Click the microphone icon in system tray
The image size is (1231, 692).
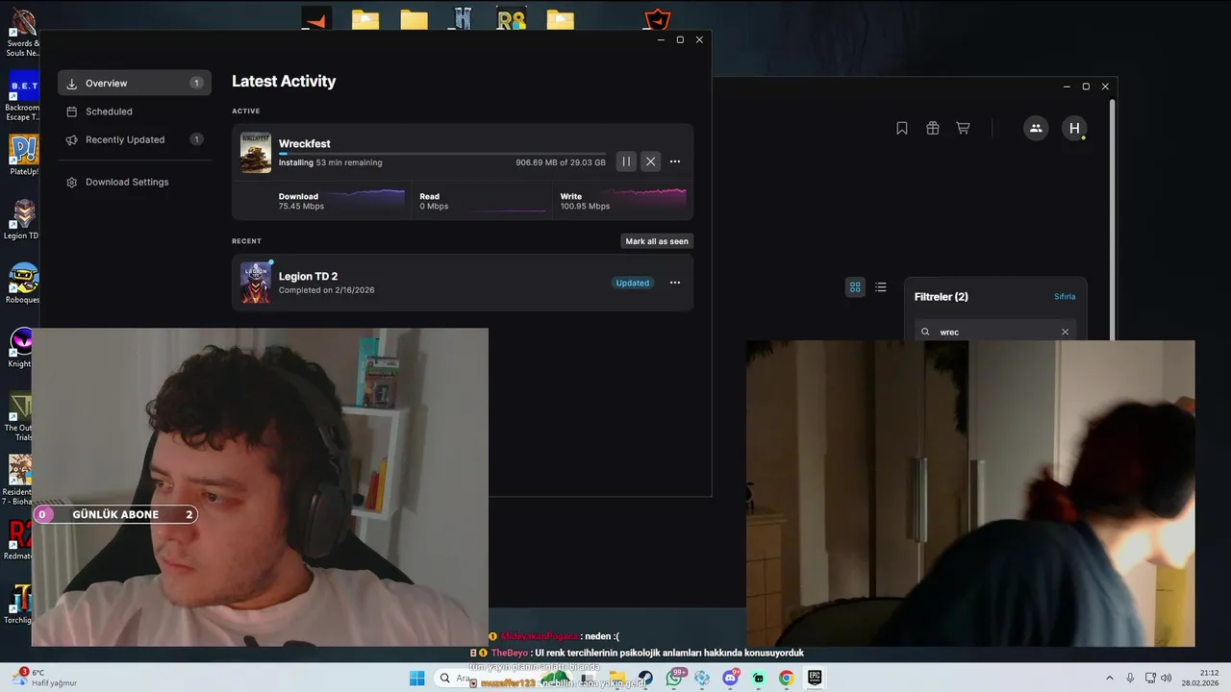pyautogui.click(x=1130, y=679)
